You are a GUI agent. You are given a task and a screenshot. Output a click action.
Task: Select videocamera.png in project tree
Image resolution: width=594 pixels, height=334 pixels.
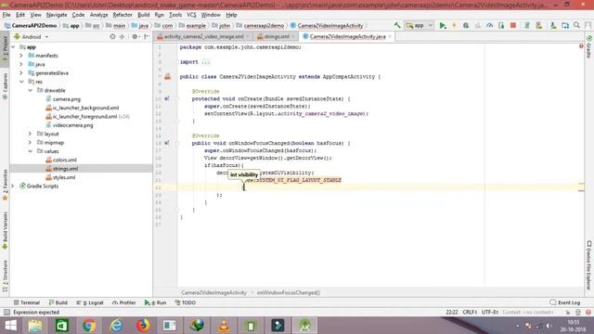(x=69, y=125)
